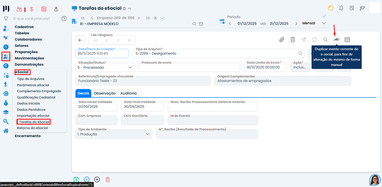Click the trash icon in record toolbar

coord(293,40)
